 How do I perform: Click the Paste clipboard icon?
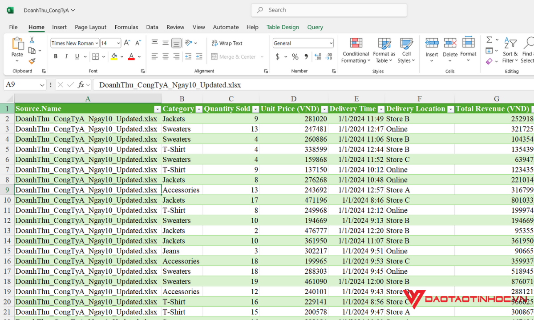tap(17, 44)
